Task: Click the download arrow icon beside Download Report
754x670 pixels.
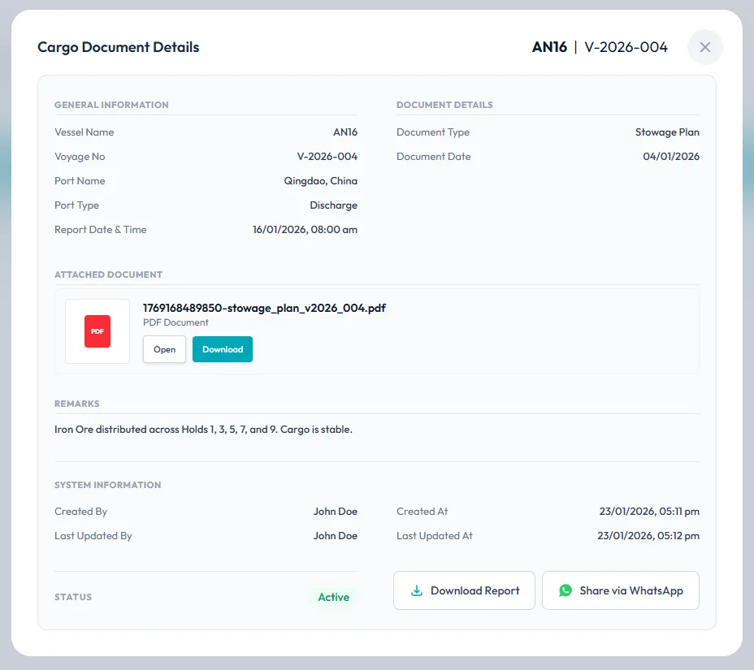Action: (x=417, y=590)
